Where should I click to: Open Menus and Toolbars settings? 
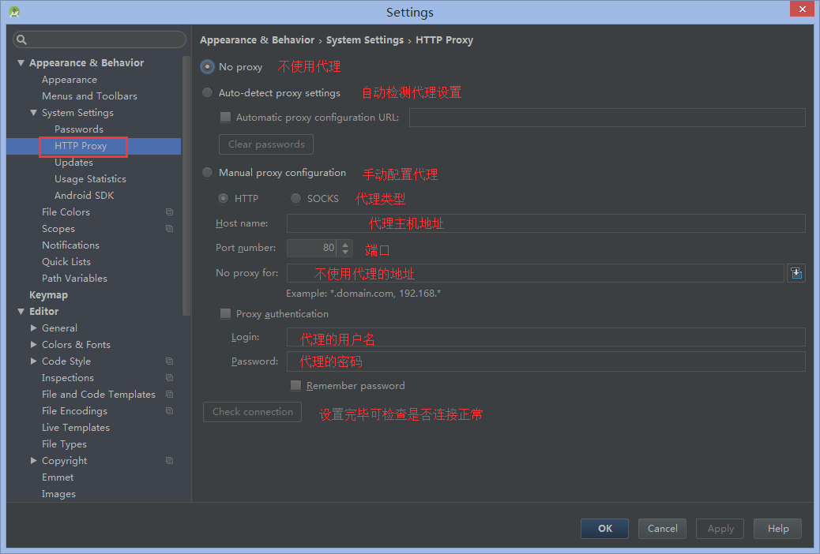coord(89,96)
